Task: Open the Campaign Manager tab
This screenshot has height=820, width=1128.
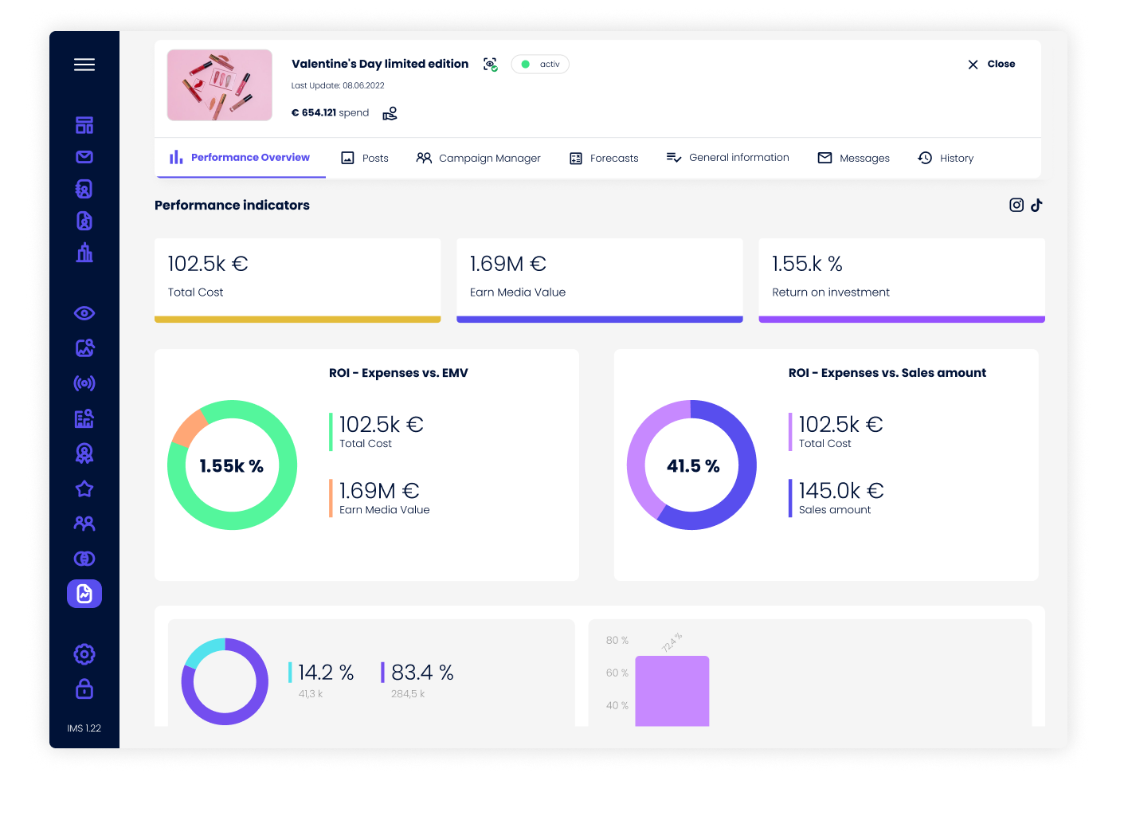Action: (x=478, y=158)
